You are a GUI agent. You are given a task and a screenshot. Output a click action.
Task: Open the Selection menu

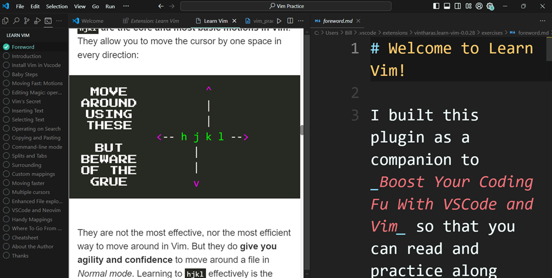(x=57, y=6)
